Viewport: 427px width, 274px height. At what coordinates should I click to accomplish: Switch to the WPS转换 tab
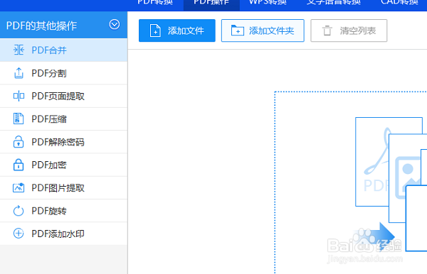tap(268, 2)
